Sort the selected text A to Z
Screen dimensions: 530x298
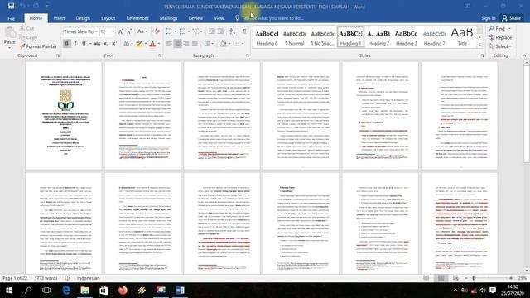coord(233,31)
